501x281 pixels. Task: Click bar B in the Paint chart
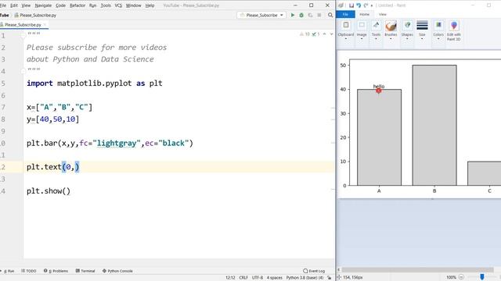click(434, 125)
